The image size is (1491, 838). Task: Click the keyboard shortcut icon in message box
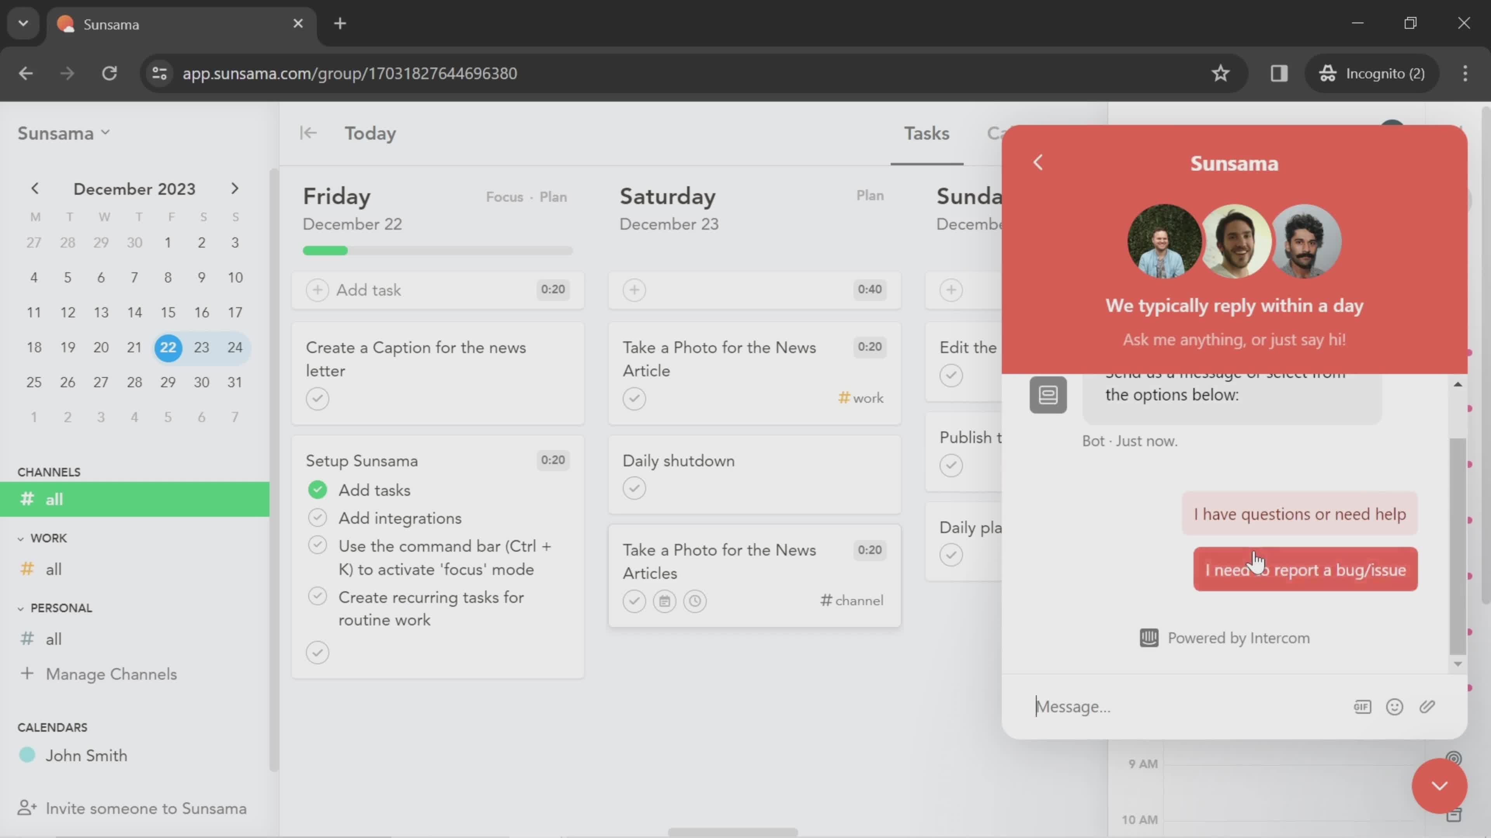point(1362,706)
